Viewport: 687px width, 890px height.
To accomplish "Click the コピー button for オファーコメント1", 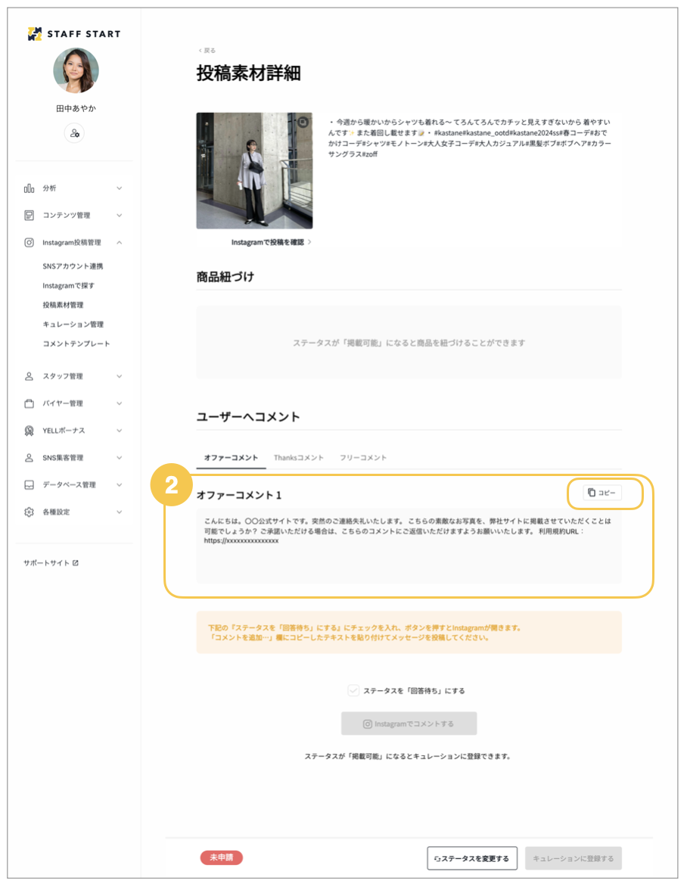I will click(x=602, y=493).
